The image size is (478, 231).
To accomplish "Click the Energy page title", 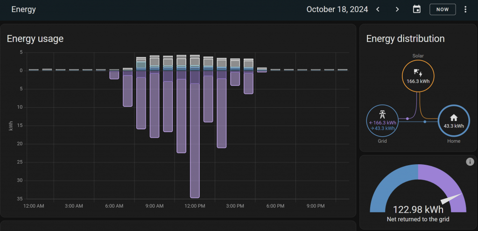I will point(23,9).
